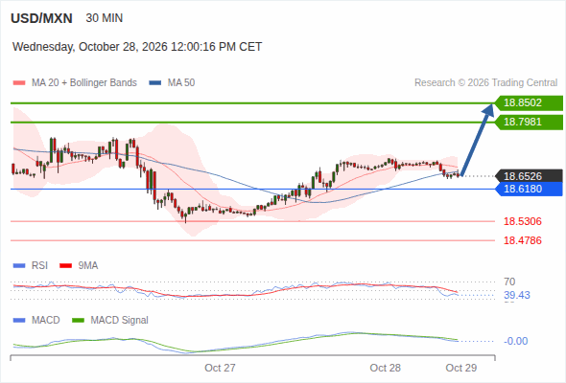Click the blue MACD legend swatch
Screen dimensions: 566x383
[19, 321]
